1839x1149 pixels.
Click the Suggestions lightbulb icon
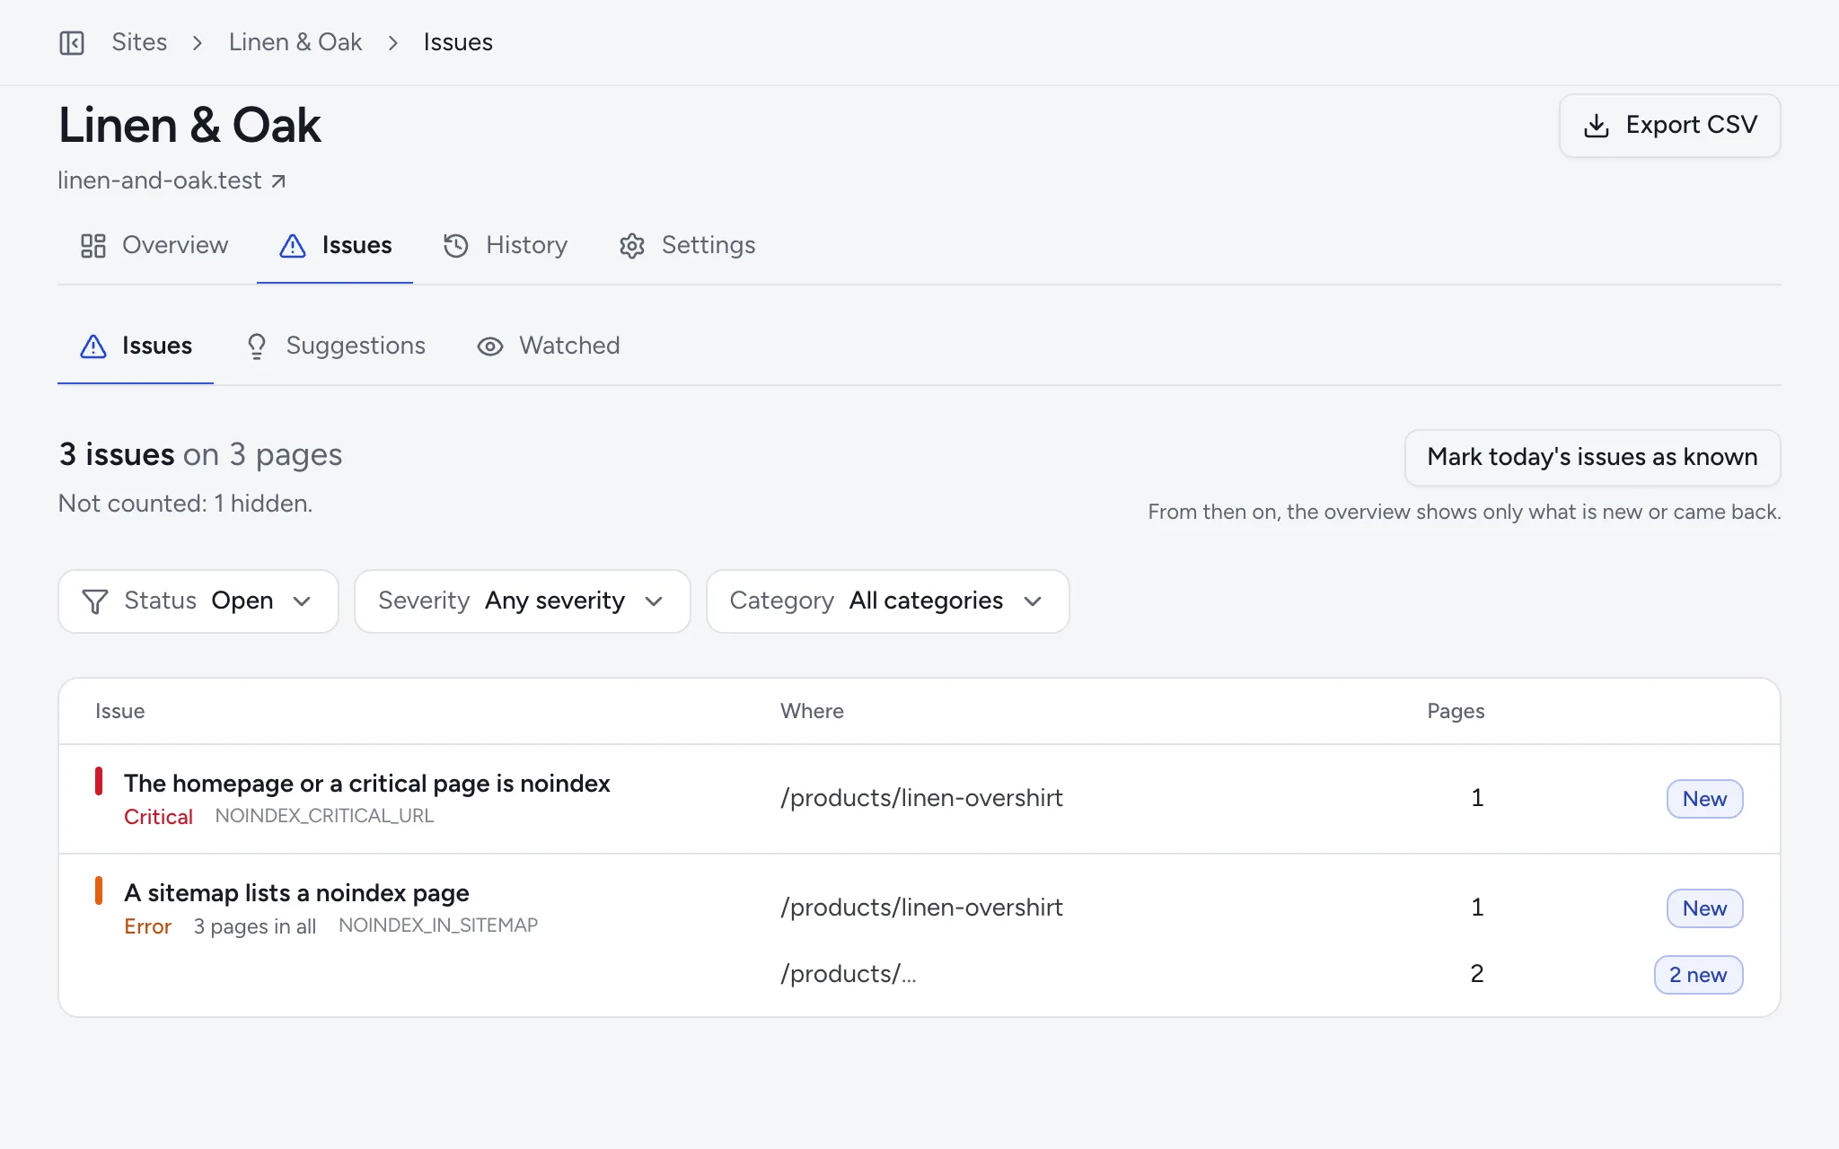(x=257, y=346)
